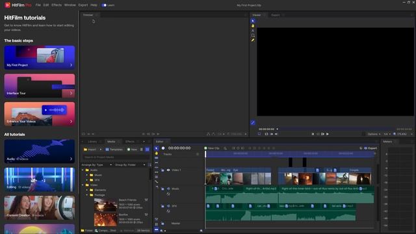Click the Master track lock icon
The width and height of the screenshot is (416, 234).
[162, 224]
